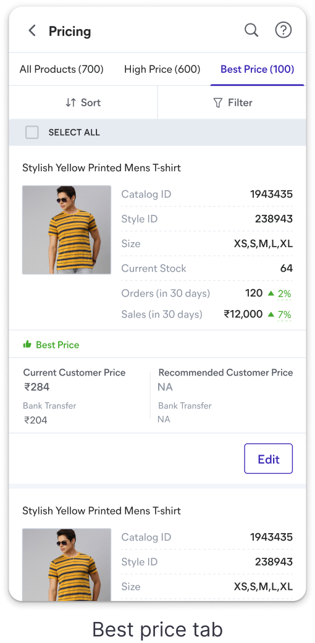Click the Current Customer Price ₹284

(36, 387)
